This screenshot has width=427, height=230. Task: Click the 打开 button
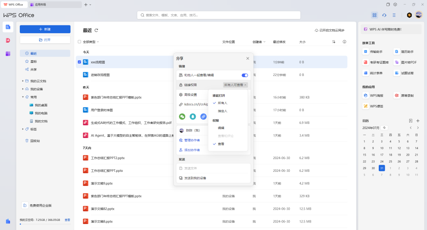[x=45, y=40]
